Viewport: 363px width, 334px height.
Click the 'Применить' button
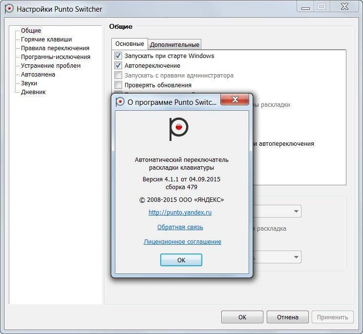332,317
